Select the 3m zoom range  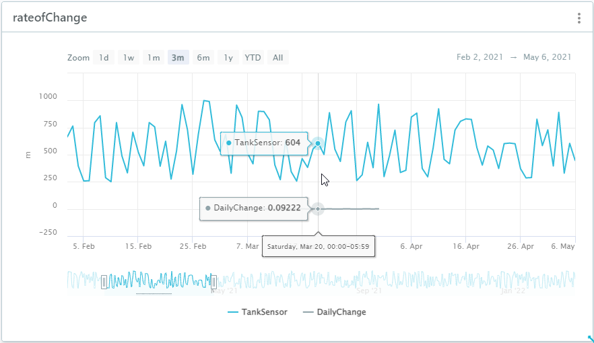pos(178,57)
